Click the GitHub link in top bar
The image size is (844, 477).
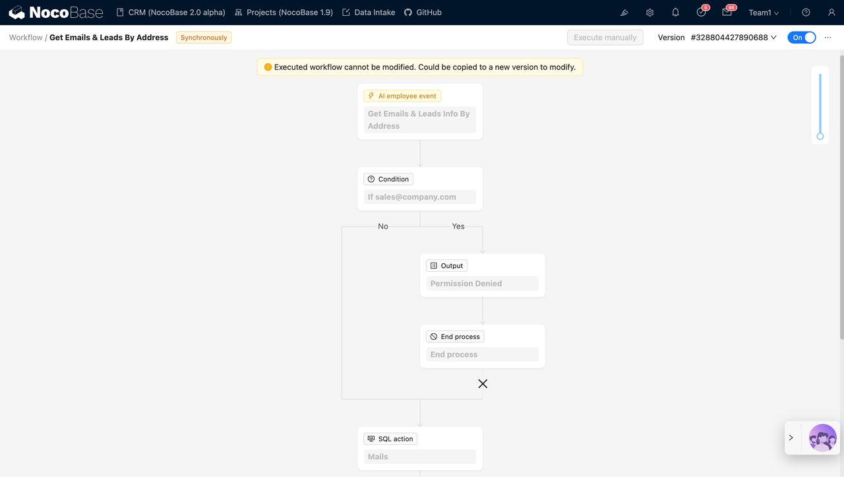click(423, 13)
